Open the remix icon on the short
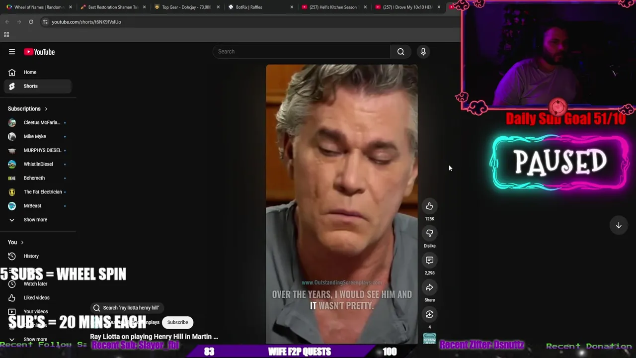Screen dimensions: 636x358 [429, 314]
